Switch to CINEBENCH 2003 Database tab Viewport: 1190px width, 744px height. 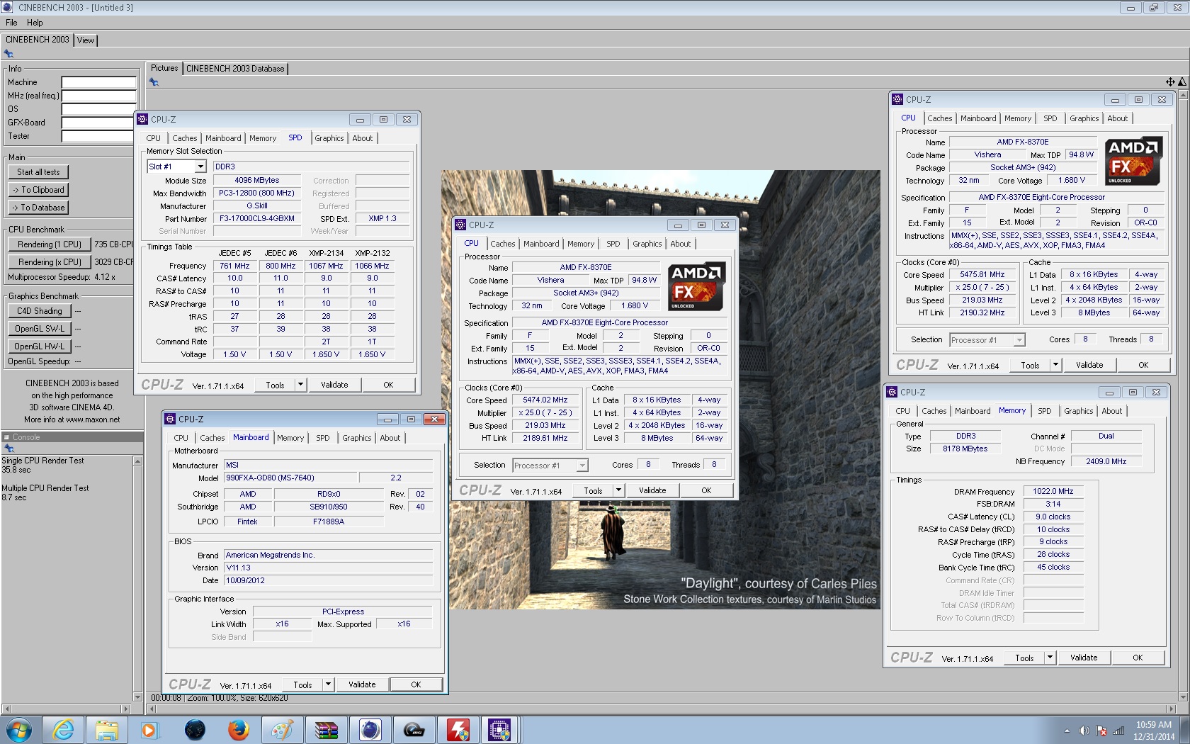tap(235, 69)
